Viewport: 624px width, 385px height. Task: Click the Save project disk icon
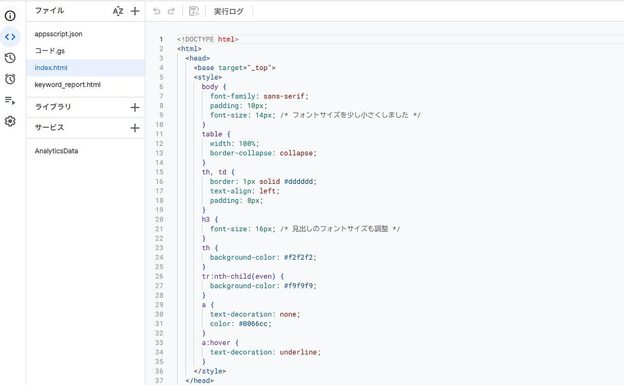194,11
